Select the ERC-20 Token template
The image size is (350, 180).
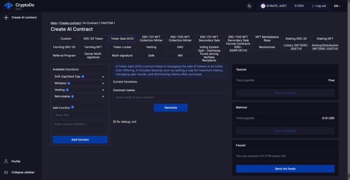point(93,39)
